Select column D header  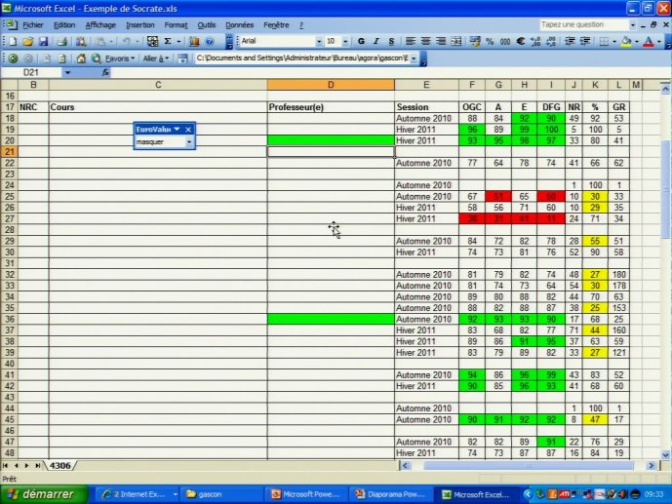[331, 85]
